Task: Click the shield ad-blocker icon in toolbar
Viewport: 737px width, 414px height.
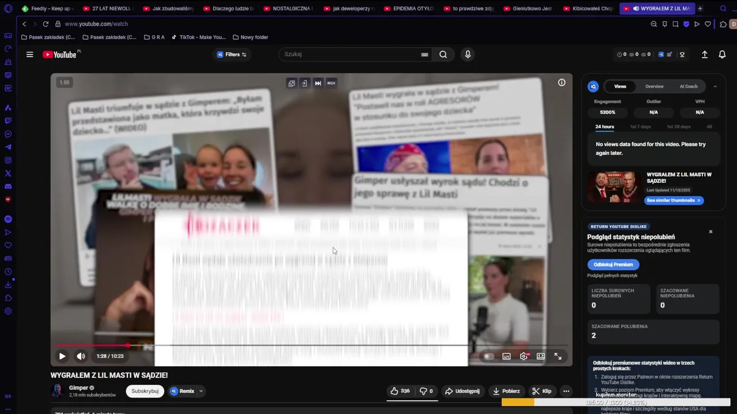Action: click(x=686, y=24)
